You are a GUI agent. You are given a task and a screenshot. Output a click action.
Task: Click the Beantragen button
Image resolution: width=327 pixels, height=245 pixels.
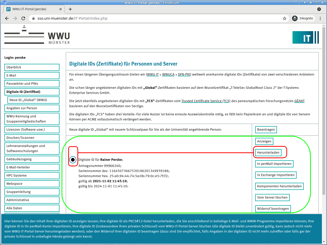[x=266, y=130]
